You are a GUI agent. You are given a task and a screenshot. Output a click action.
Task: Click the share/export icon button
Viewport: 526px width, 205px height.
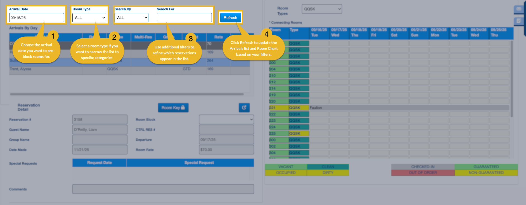[244, 108]
